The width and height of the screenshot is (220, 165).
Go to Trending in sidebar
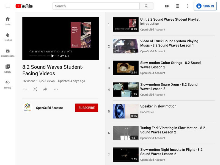click(x=8, y=37)
